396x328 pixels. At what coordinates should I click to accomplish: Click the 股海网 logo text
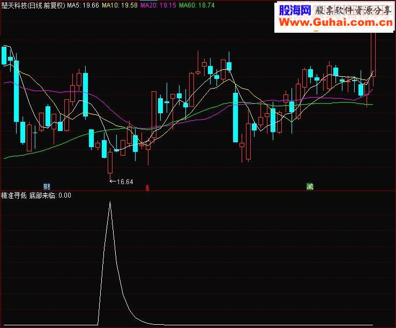pos(295,10)
